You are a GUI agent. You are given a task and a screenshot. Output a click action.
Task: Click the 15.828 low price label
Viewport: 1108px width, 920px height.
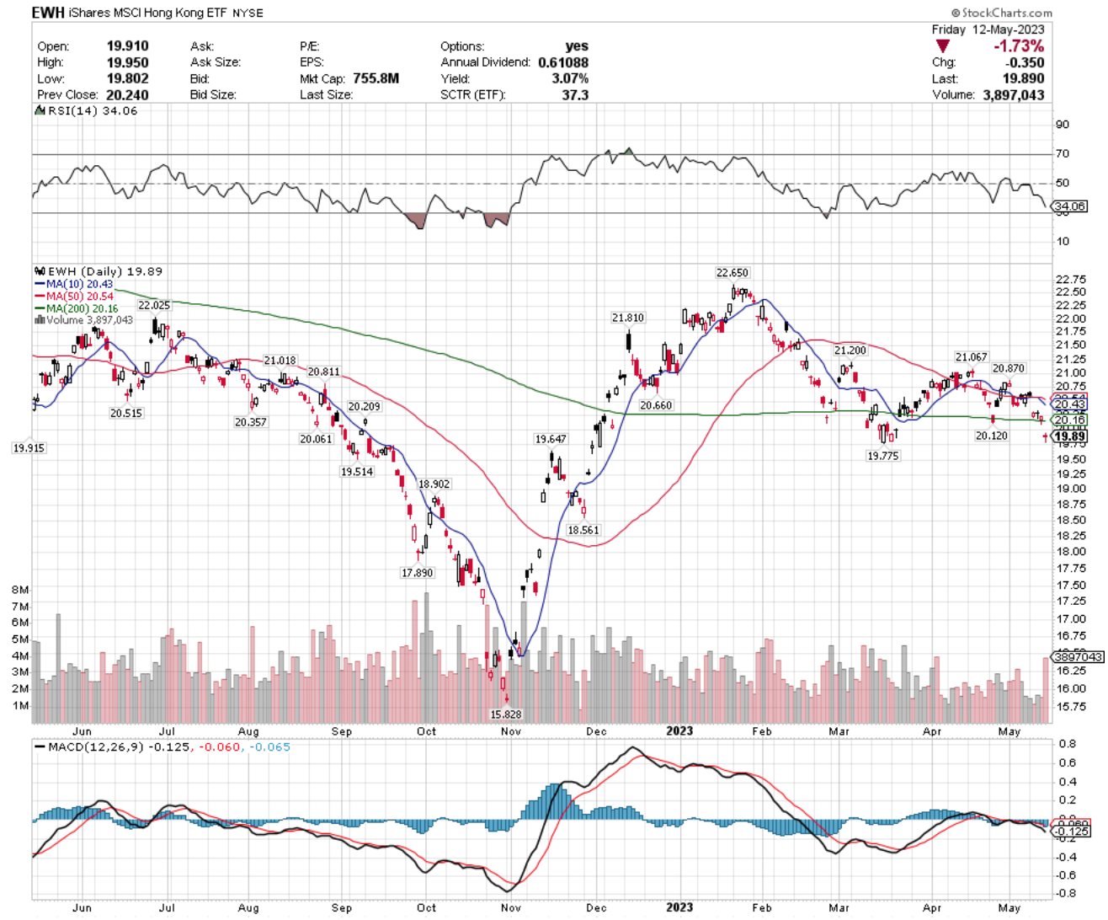click(x=505, y=714)
